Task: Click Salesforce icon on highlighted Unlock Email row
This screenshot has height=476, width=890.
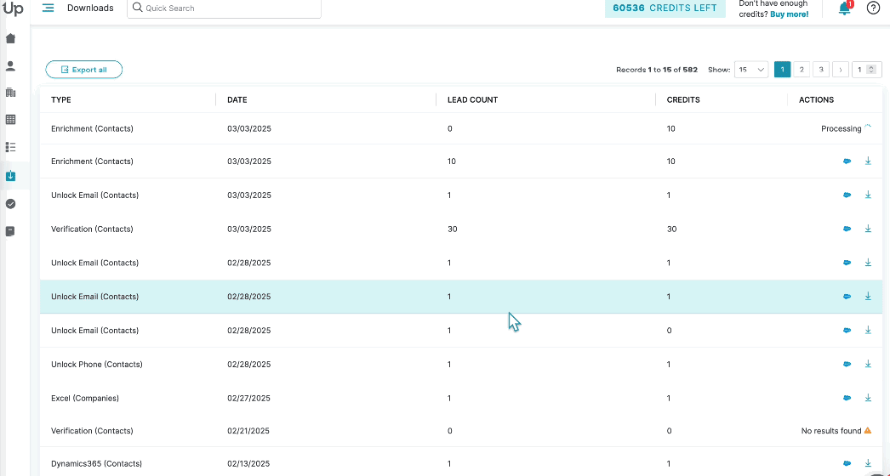Action: point(847,297)
